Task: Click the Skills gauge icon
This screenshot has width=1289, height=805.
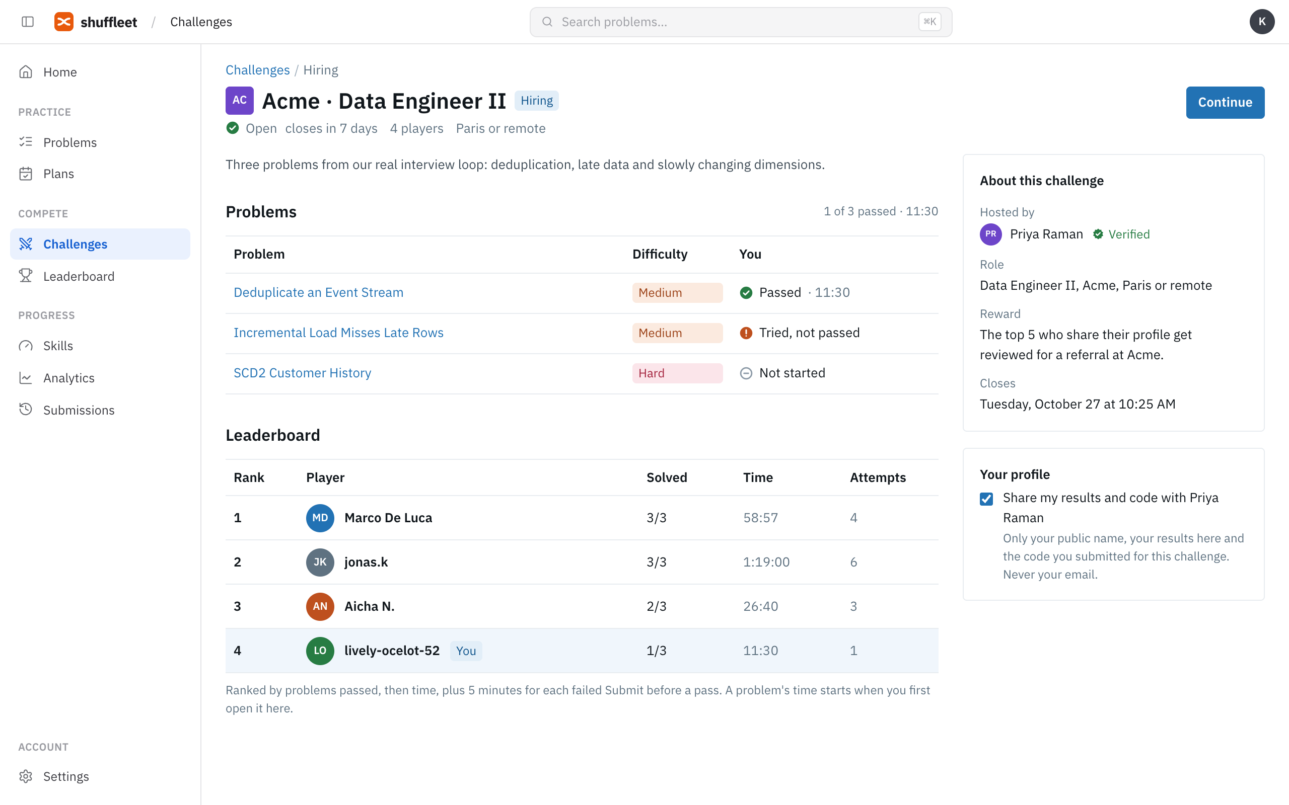Action: 26,346
